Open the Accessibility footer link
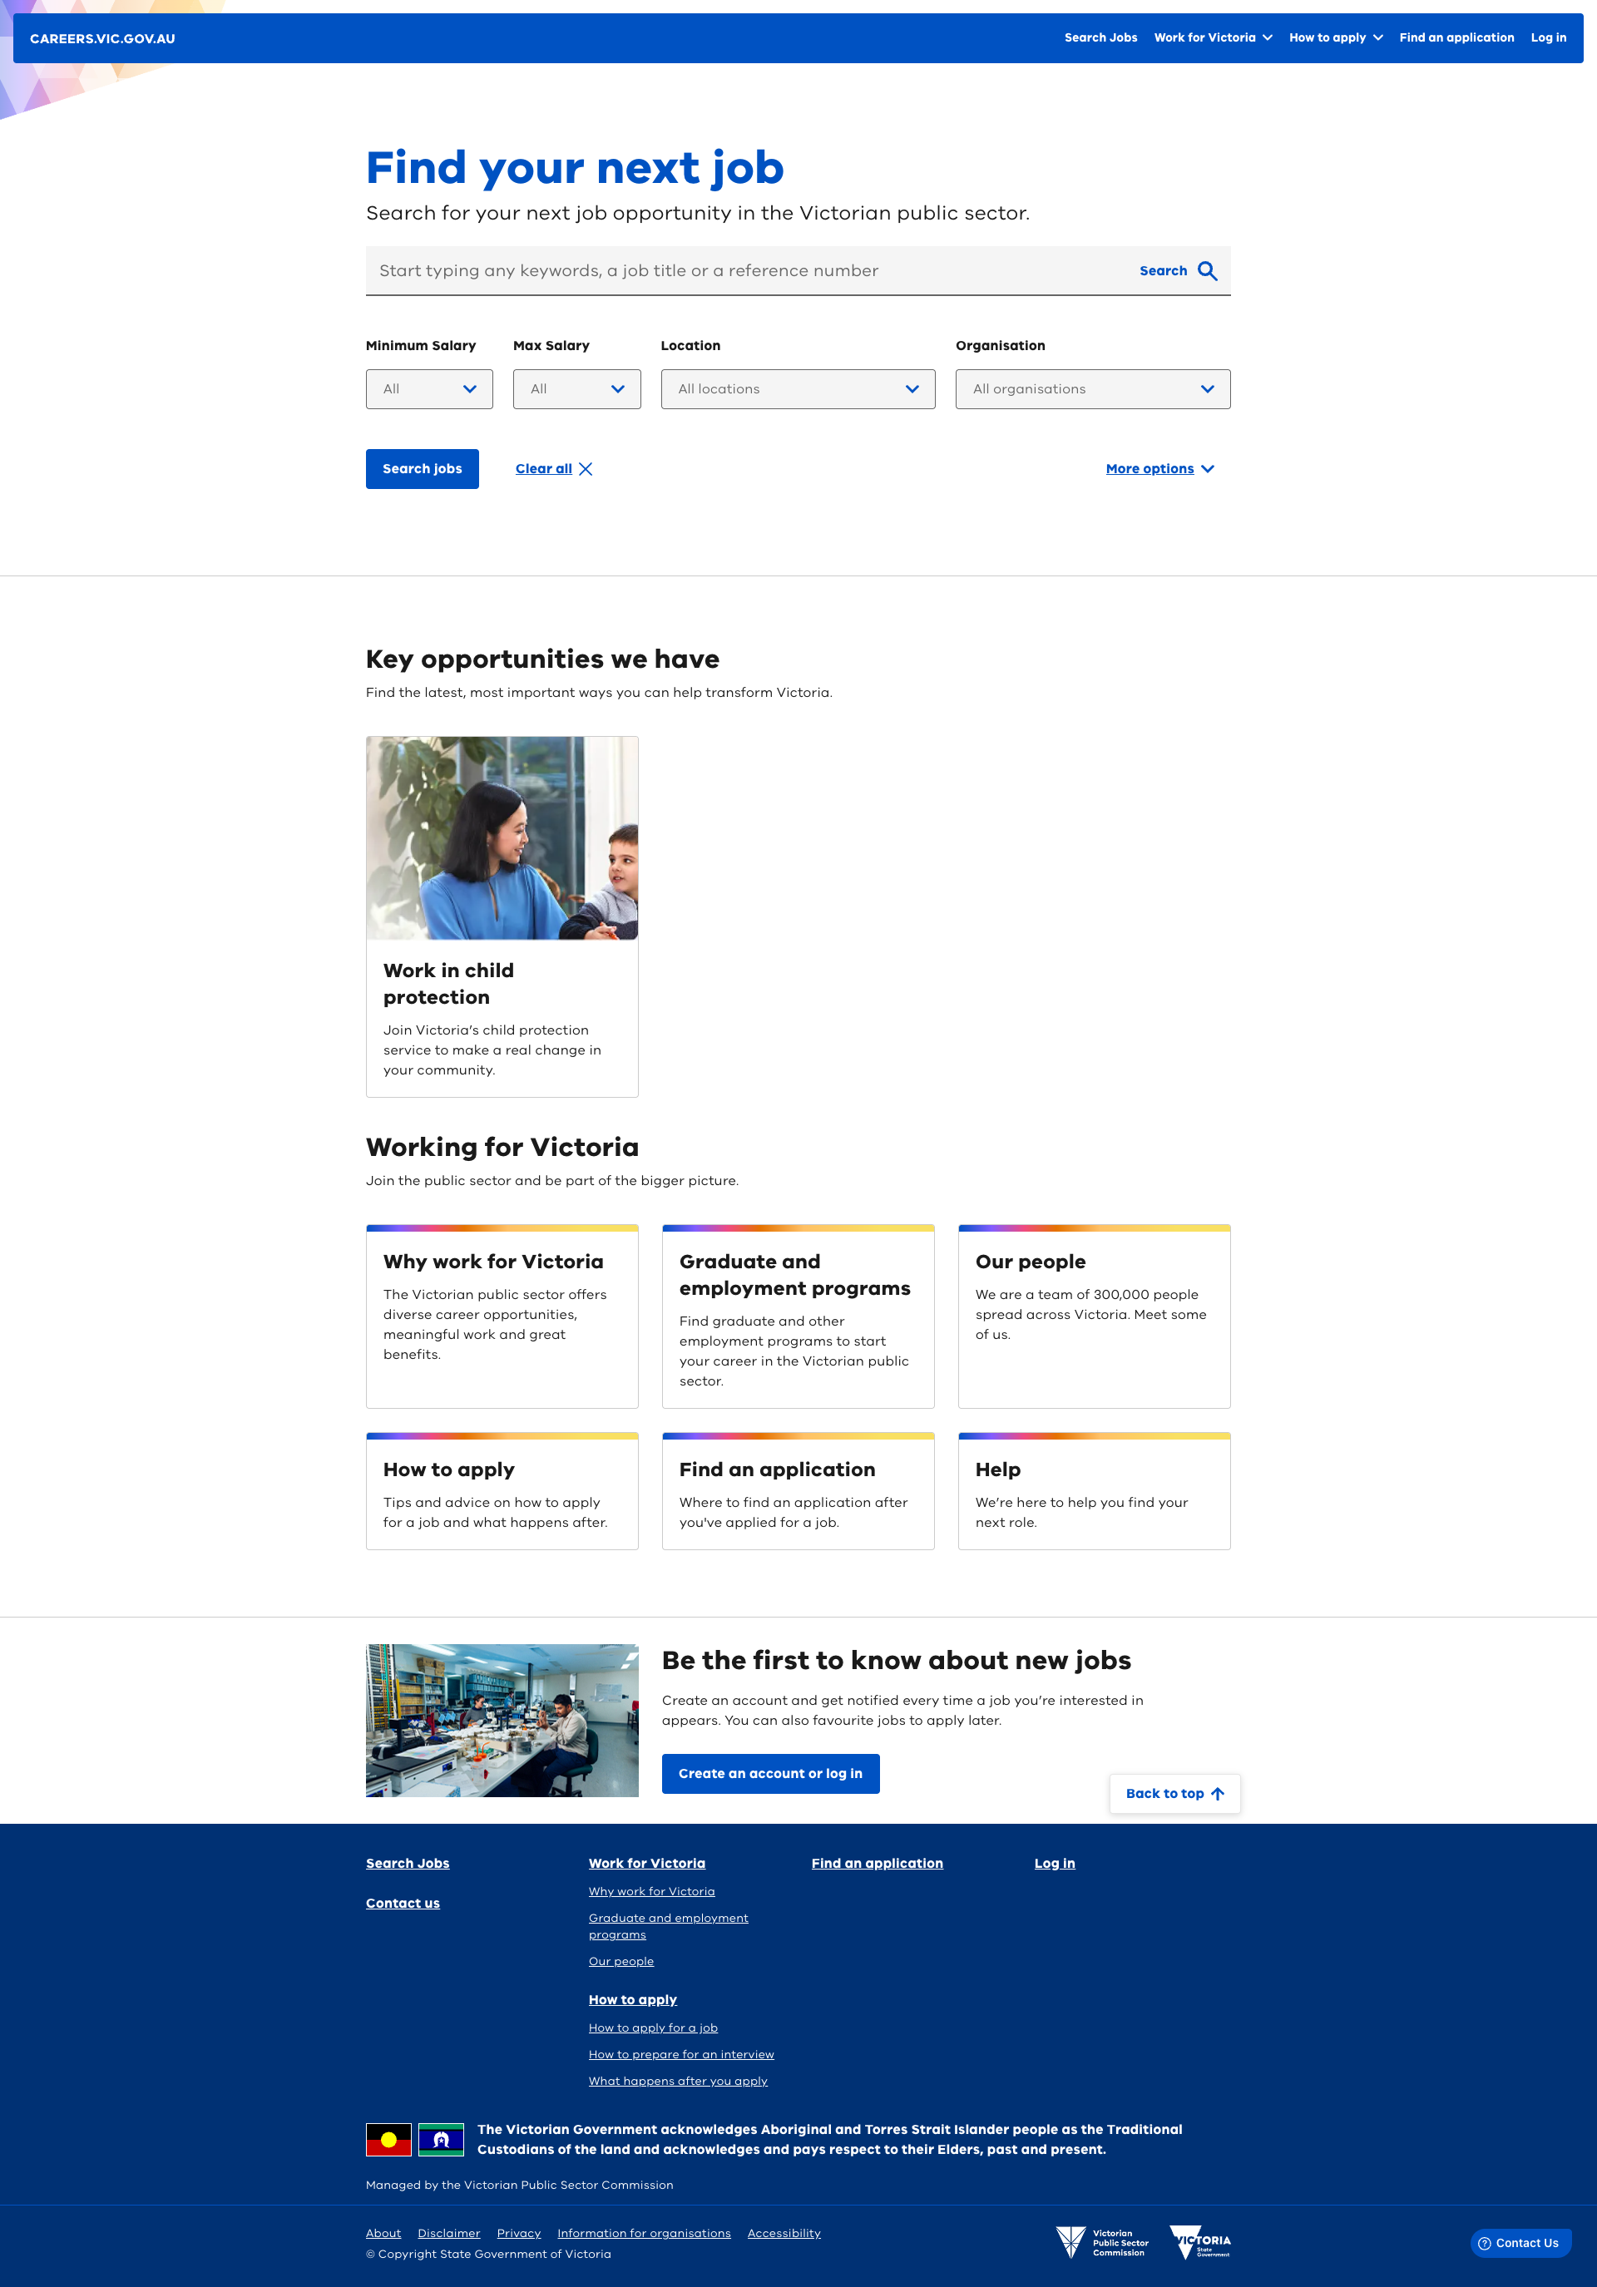 tap(784, 2232)
